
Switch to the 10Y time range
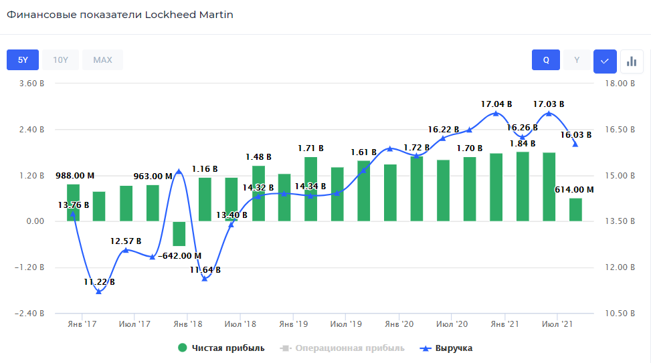pyautogui.click(x=61, y=59)
